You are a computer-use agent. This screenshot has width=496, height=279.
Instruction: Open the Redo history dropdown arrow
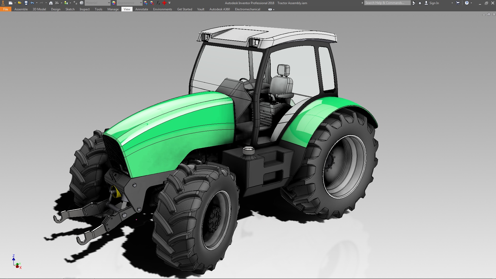(46, 3)
